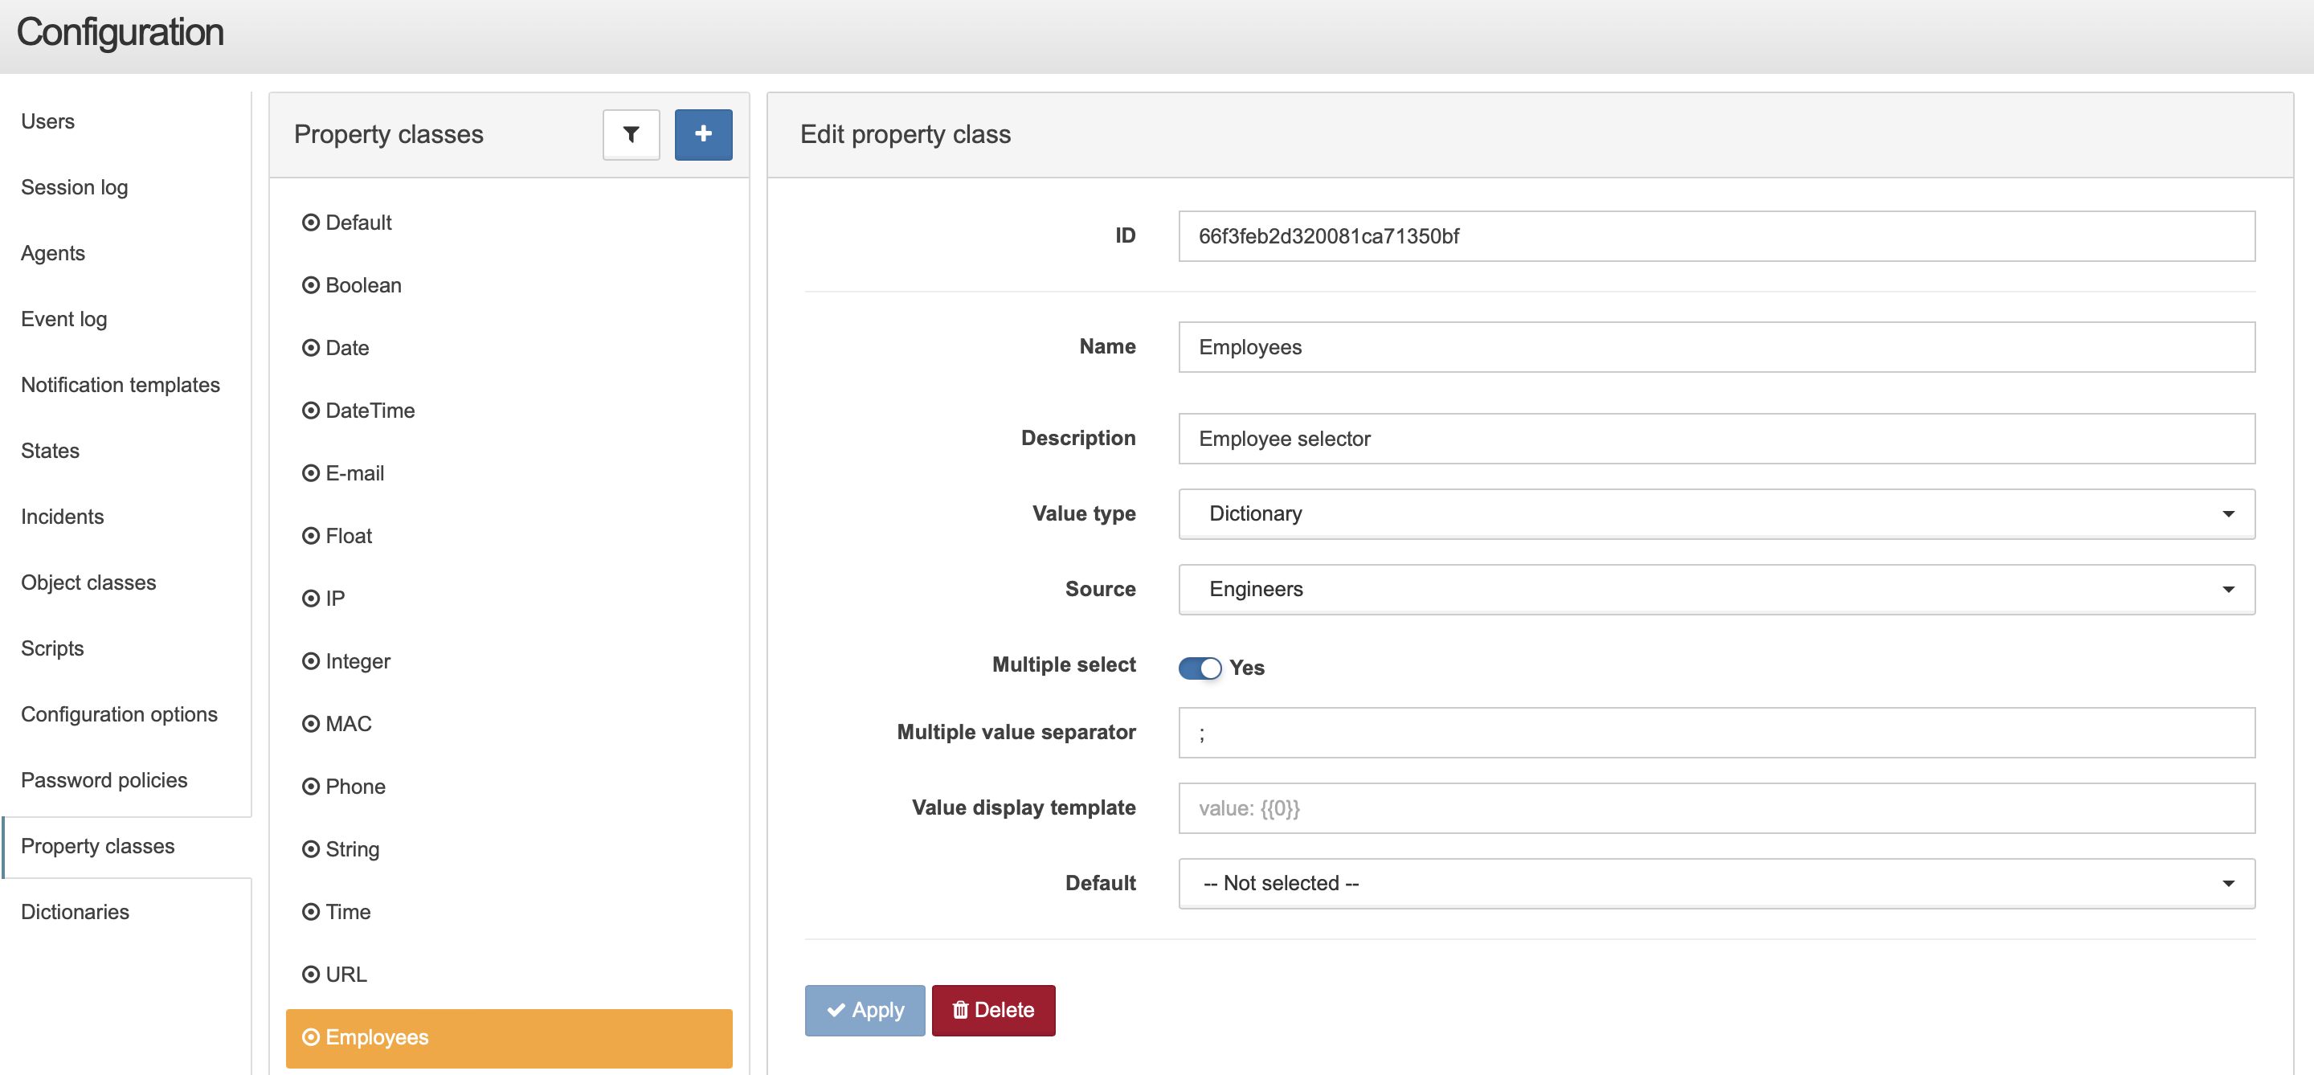Open the Source dropdown showing Engineers

pos(1715,589)
